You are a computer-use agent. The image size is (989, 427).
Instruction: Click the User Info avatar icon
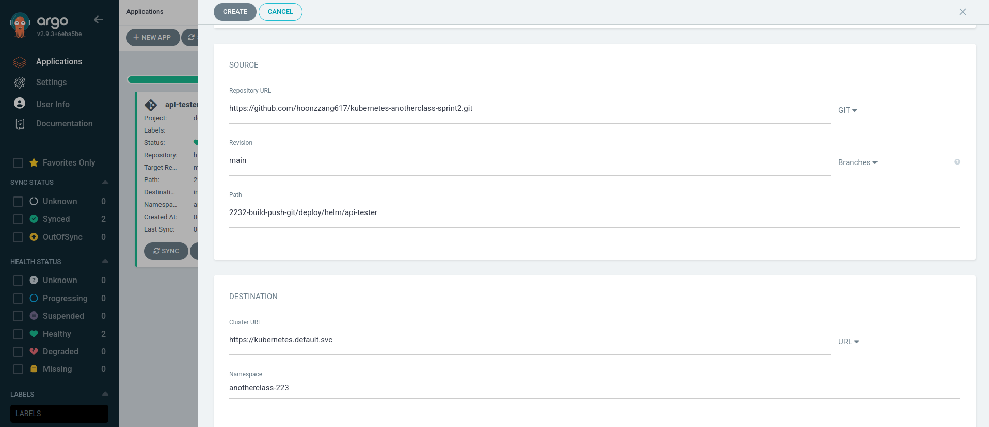[x=20, y=104]
